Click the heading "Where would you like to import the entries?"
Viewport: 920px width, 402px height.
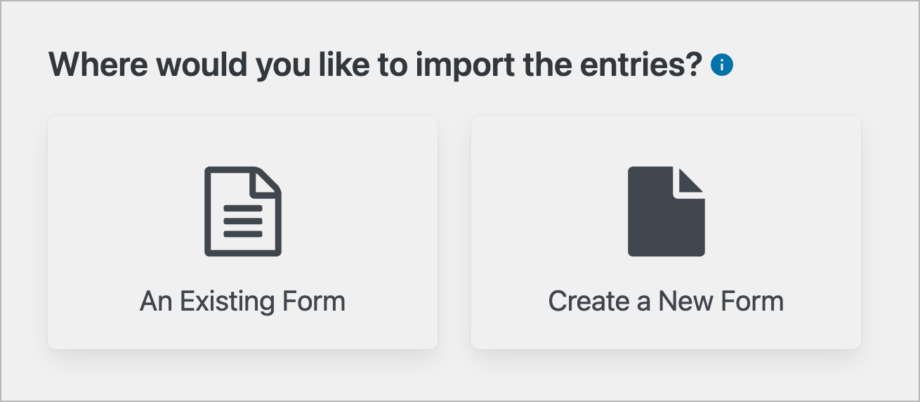pos(376,65)
